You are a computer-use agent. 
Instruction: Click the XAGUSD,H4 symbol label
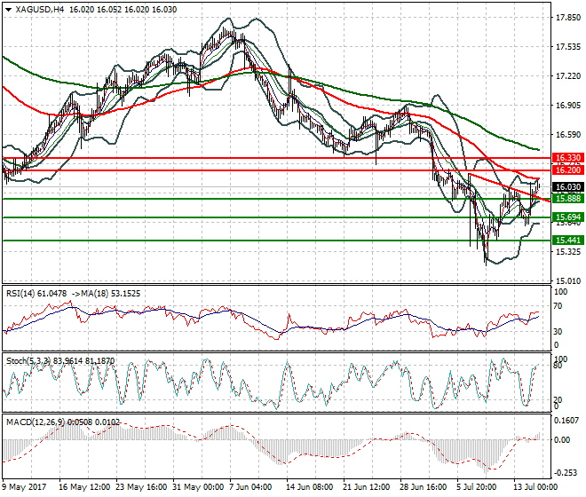click(40, 10)
